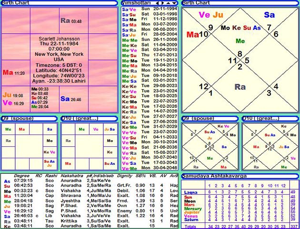Select the 'As' row in planet table

point(90,181)
